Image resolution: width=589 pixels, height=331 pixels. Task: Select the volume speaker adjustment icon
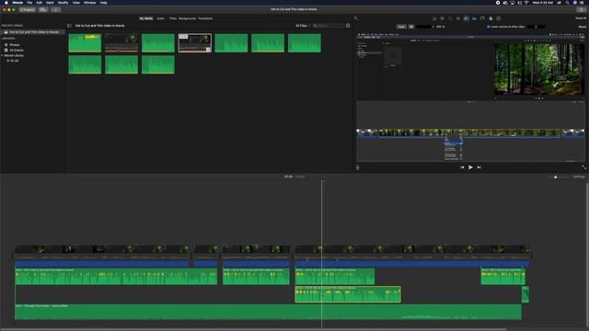point(467,18)
